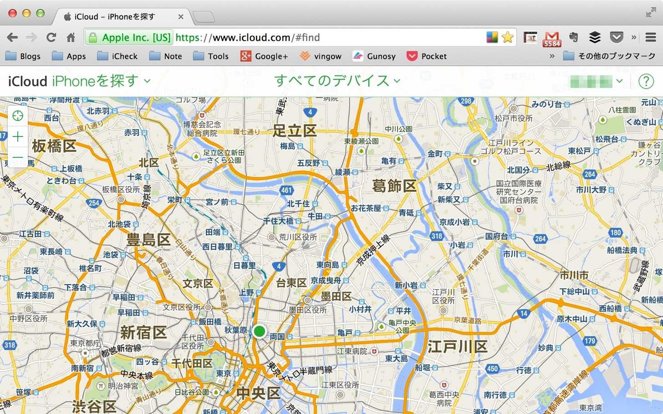Click the 上野 station label
Screen dimensions: 663x414
(x=246, y=293)
